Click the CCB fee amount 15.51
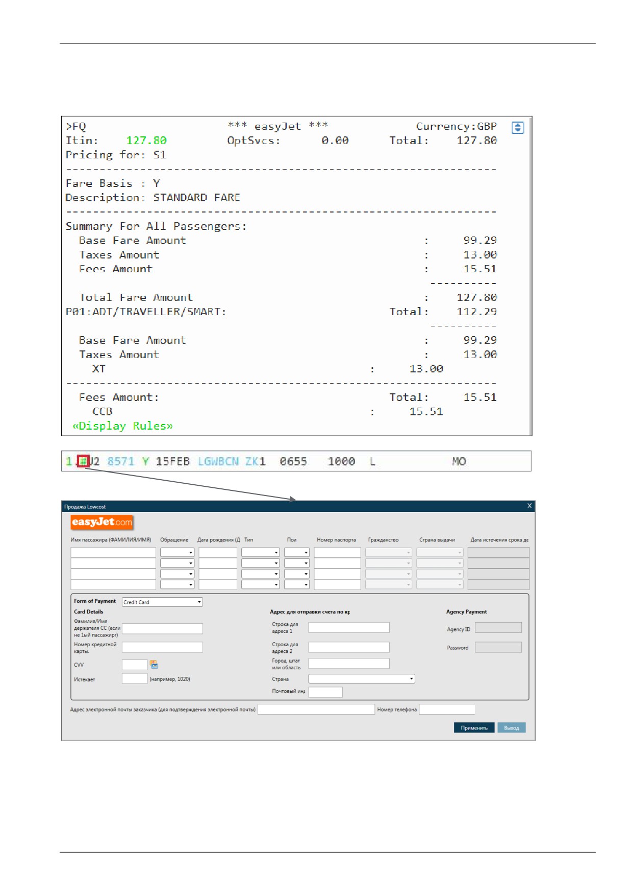 tap(426, 412)
